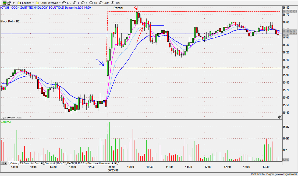Switch to the Daily interval
Image resolution: width=298 pixels, height=176 pixels.
tap(104, 3)
